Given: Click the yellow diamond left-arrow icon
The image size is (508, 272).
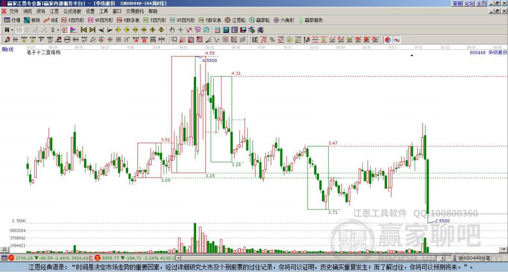Looking at the screenshot, I should click(x=118, y=30).
